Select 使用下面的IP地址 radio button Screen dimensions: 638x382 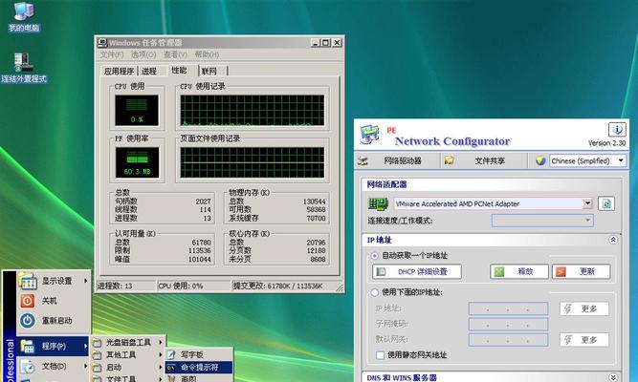[x=374, y=292]
